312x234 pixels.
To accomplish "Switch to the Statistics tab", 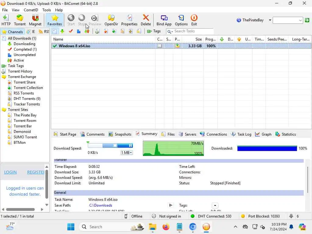I will coord(285,134).
